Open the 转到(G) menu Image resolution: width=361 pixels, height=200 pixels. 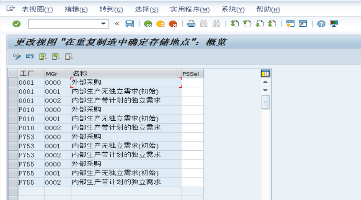click(x=111, y=10)
